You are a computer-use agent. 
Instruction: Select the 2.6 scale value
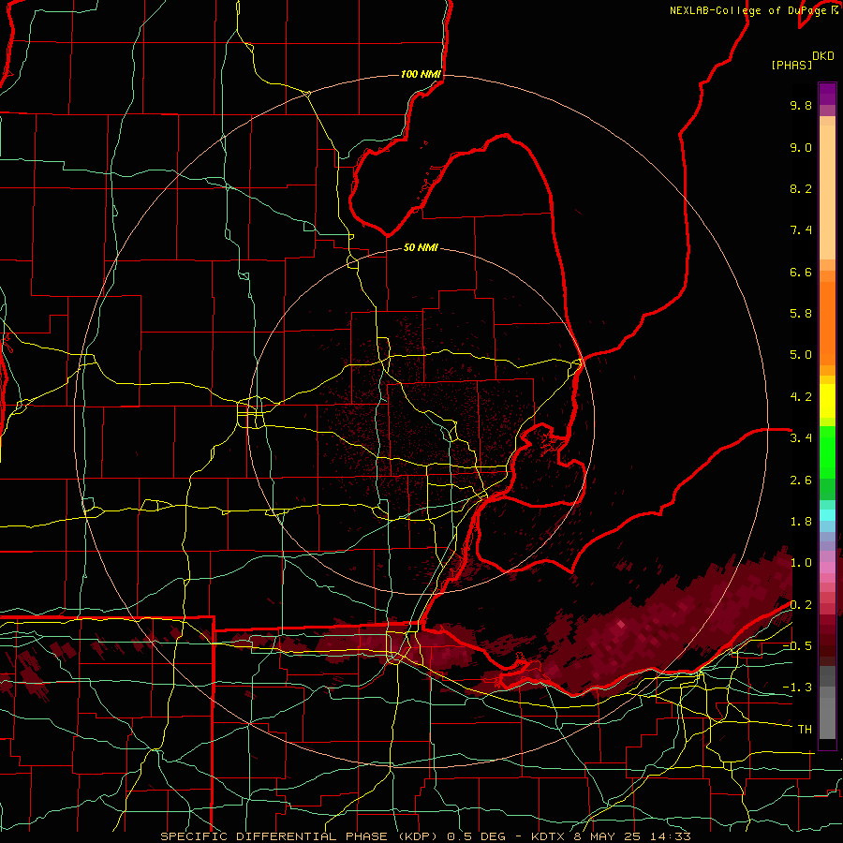801,481
